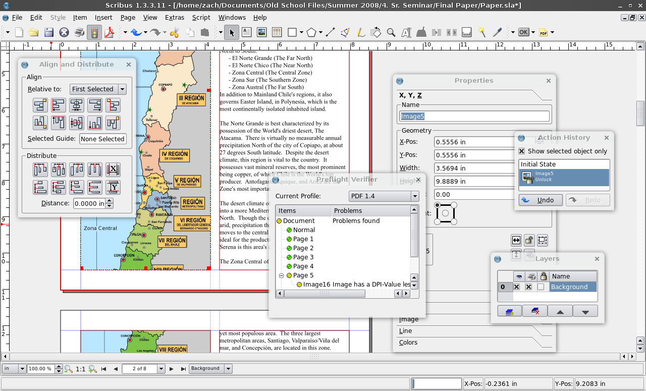Select bottom-right basepoint radio button
This screenshot has width=646, height=391.
pos(453,221)
